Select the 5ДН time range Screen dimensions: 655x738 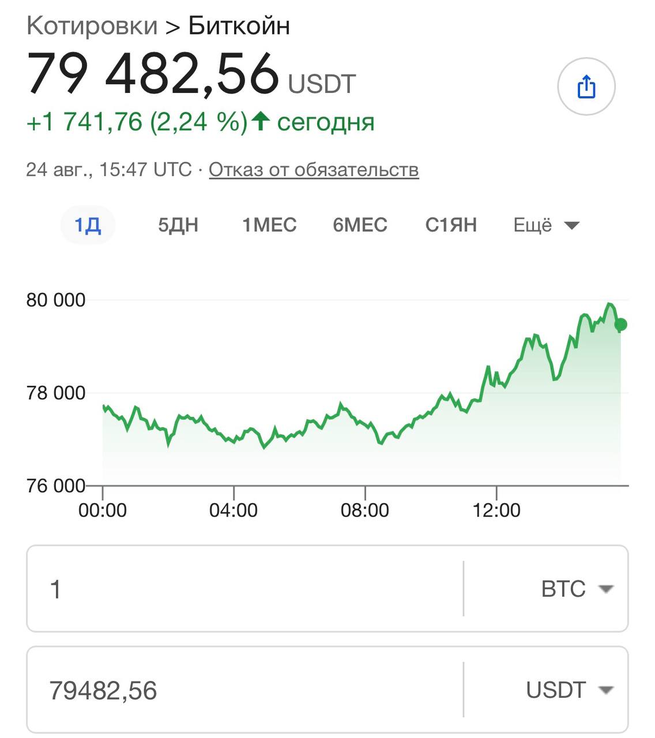coord(178,225)
